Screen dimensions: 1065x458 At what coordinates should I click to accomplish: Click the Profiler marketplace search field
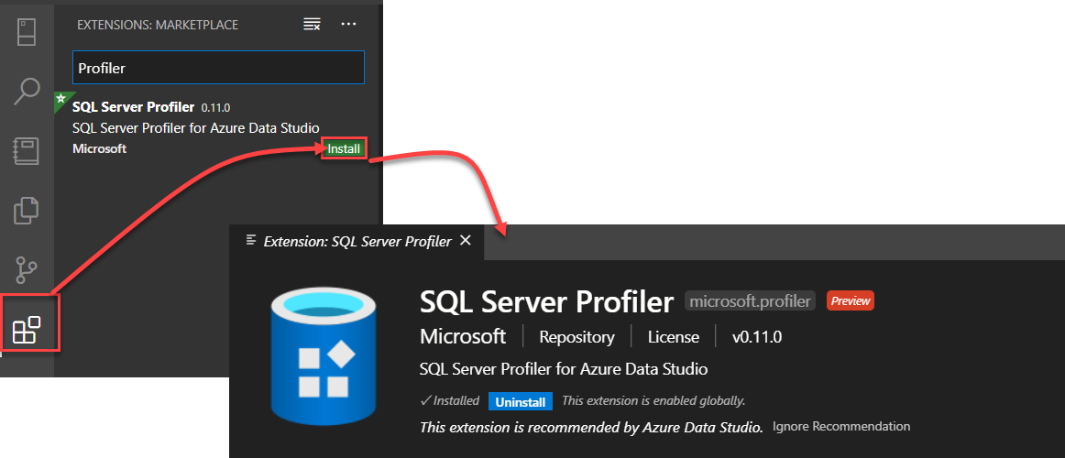(218, 68)
